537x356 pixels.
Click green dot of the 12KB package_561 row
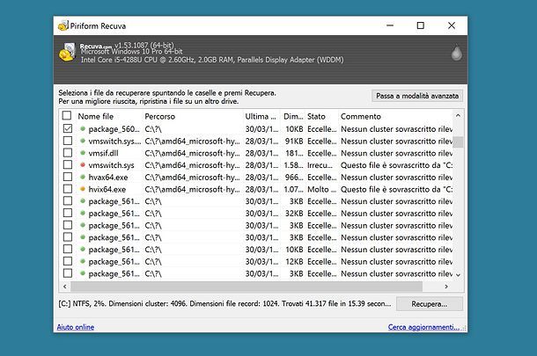click(83, 261)
